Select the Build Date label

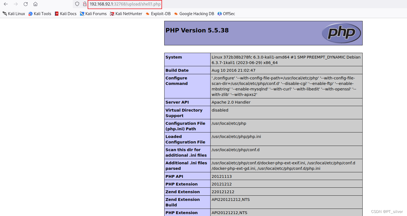[177, 70]
